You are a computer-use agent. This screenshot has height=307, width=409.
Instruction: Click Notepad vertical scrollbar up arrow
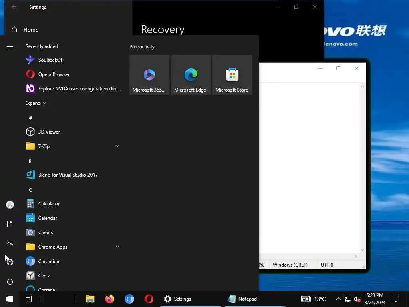(362, 86)
